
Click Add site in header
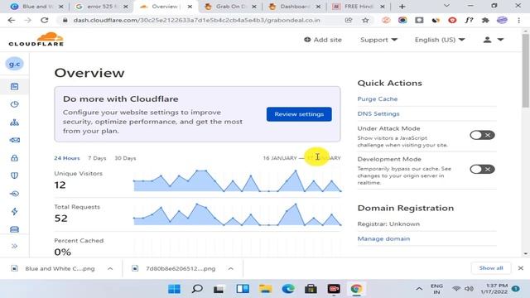323,40
